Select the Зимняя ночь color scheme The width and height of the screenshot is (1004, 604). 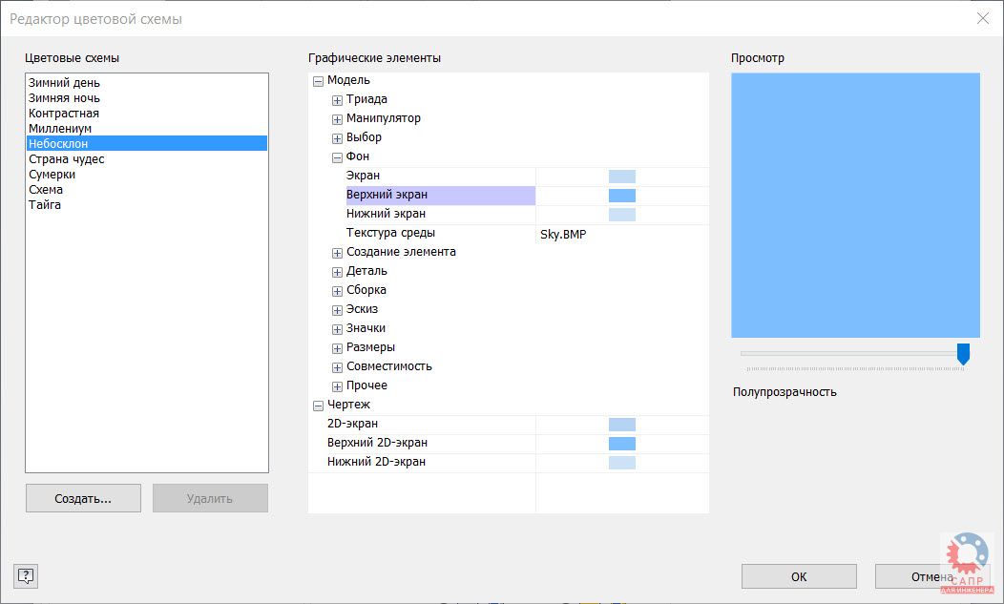pos(147,98)
